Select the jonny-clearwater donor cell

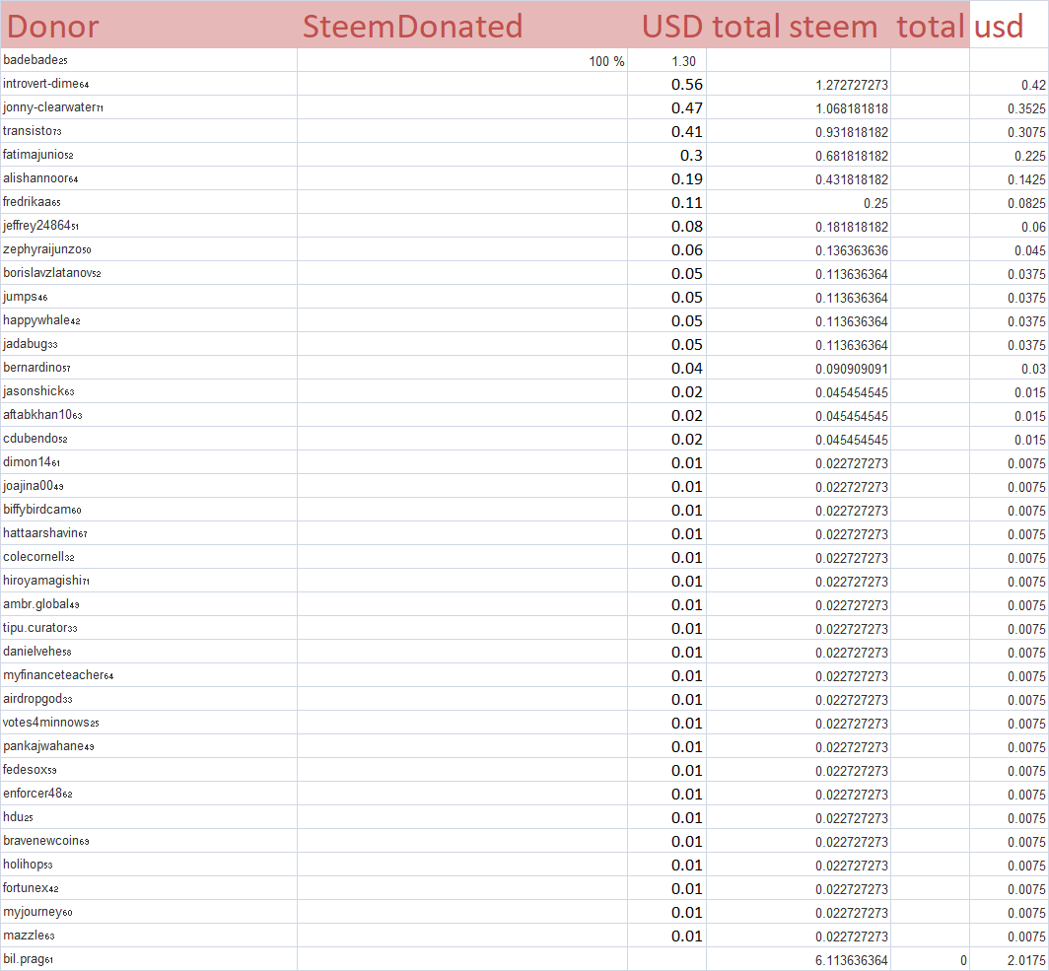click(149, 107)
